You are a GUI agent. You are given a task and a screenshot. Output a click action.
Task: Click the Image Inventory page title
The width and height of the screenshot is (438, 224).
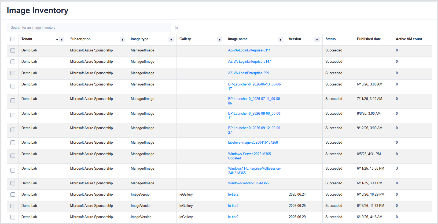pyautogui.click(x=38, y=10)
